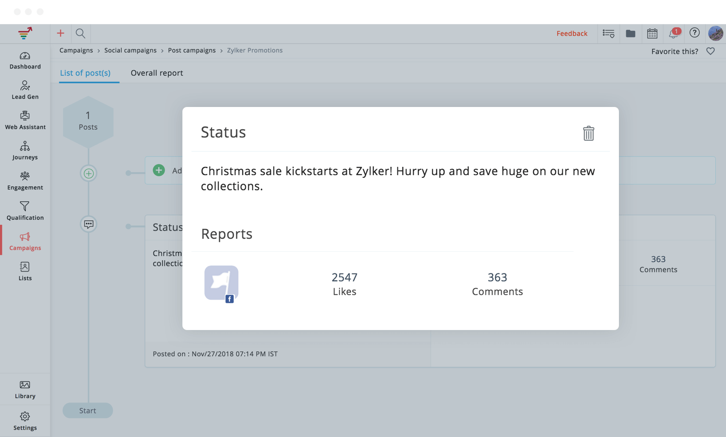726x437 pixels.
Task: Click the plus icon in top toolbar
Action: (60, 33)
